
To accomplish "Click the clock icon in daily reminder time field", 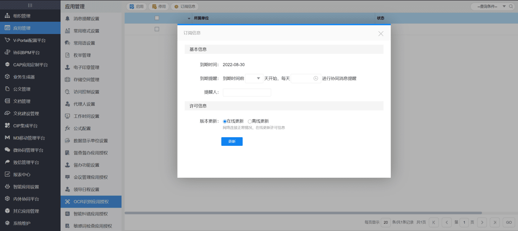I will pyautogui.click(x=315, y=78).
